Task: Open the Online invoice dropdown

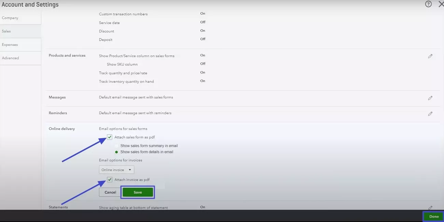Action: [116, 169]
